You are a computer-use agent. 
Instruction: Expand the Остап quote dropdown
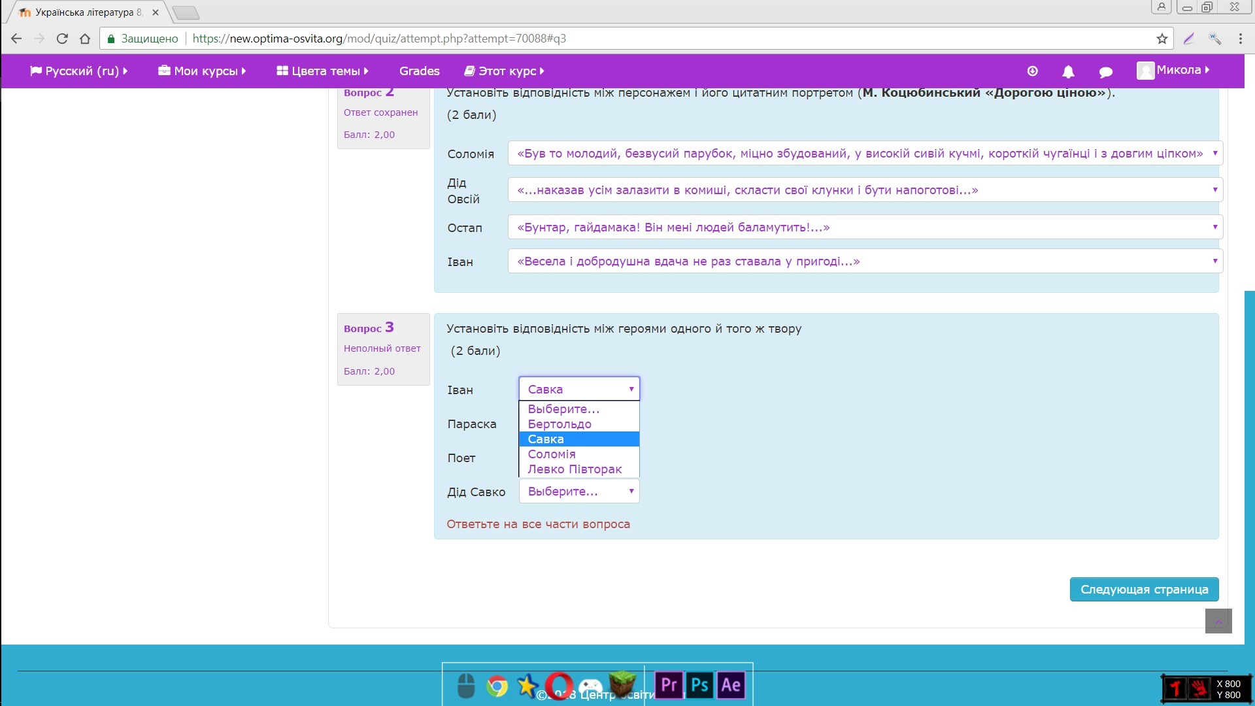tap(865, 227)
